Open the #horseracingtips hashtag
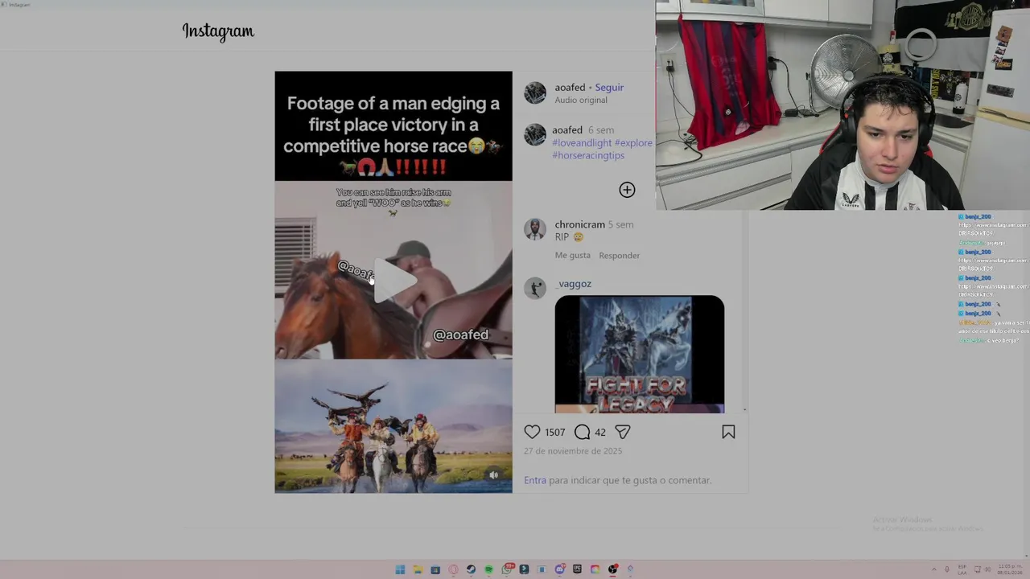The height and width of the screenshot is (579, 1030). tap(588, 155)
